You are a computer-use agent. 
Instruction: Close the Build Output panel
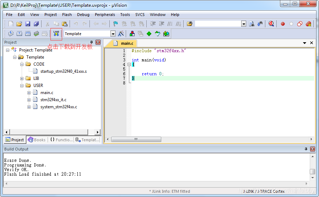313,149
